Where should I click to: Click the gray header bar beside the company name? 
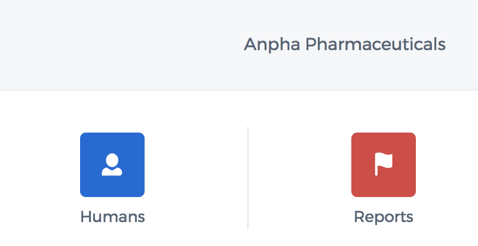(x=122, y=44)
